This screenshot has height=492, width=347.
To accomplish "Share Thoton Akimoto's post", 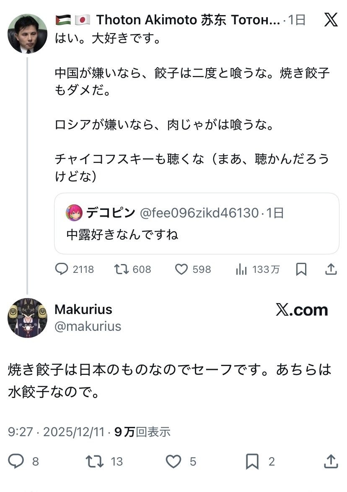I will tap(331, 269).
